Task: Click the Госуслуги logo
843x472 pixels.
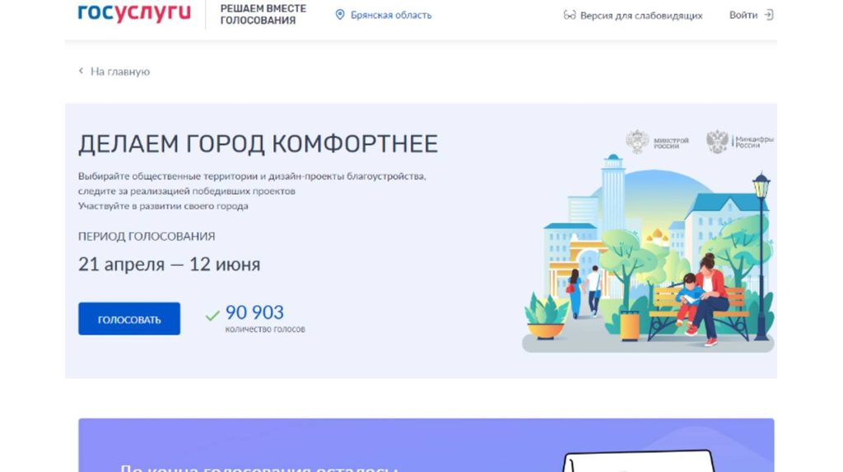Action: pos(134,13)
